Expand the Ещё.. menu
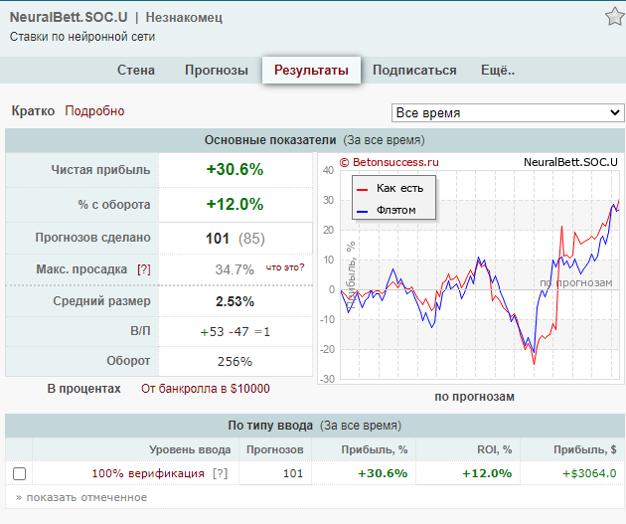 (498, 70)
